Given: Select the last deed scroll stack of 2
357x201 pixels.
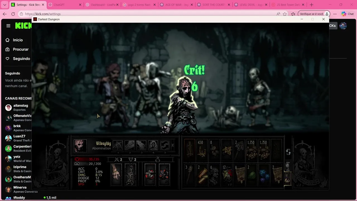Looking at the screenshot, I should 276,175.
